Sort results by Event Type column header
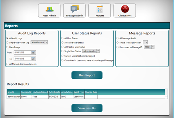 pos(79,92)
